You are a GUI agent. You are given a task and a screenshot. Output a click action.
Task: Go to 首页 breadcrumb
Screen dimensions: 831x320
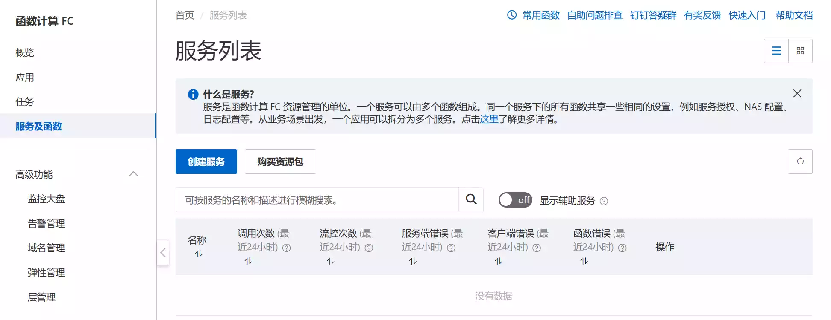pos(185,15)
